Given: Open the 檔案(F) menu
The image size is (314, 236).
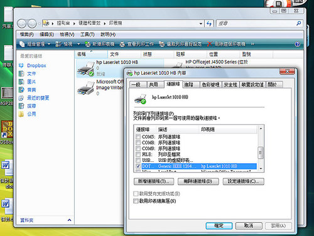Looking at the screenshot, I should pos(26,35).
